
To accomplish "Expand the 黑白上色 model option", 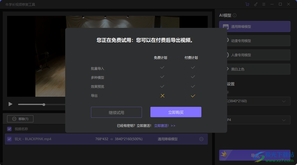I will [x=254, y=69].
